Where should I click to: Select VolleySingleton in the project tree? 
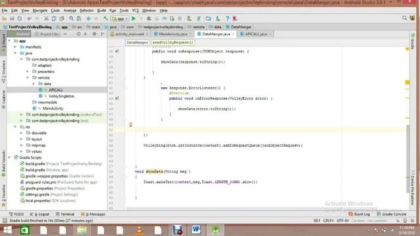pyautogui.click(x=61, y=96)
